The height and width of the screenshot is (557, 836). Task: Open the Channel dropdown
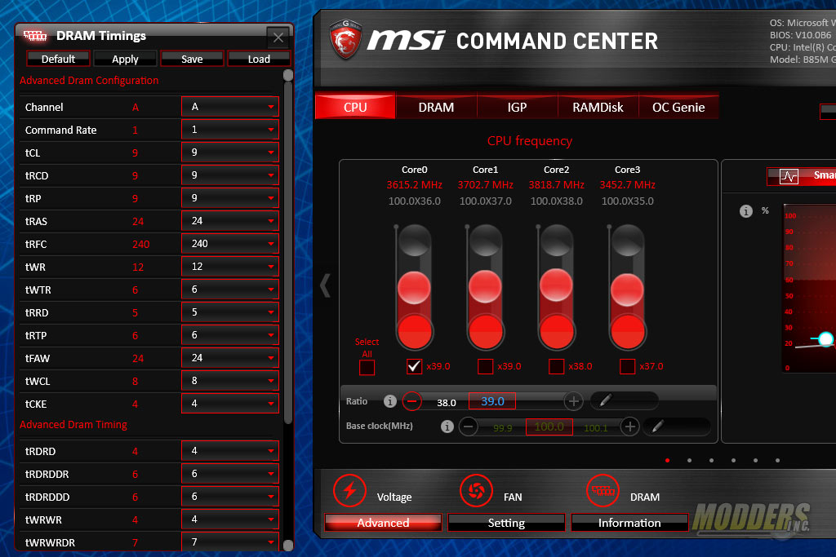pos(229,107)
